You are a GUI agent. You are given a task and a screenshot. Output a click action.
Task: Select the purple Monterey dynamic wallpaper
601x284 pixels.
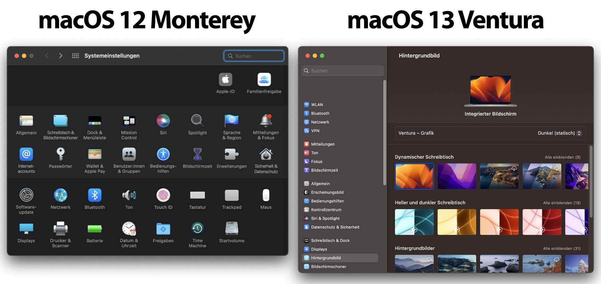click(457, 176)
